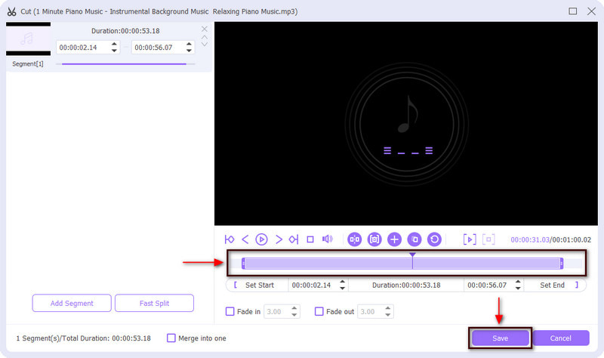Click the scissors icon in the title bar

pos(11,11)
